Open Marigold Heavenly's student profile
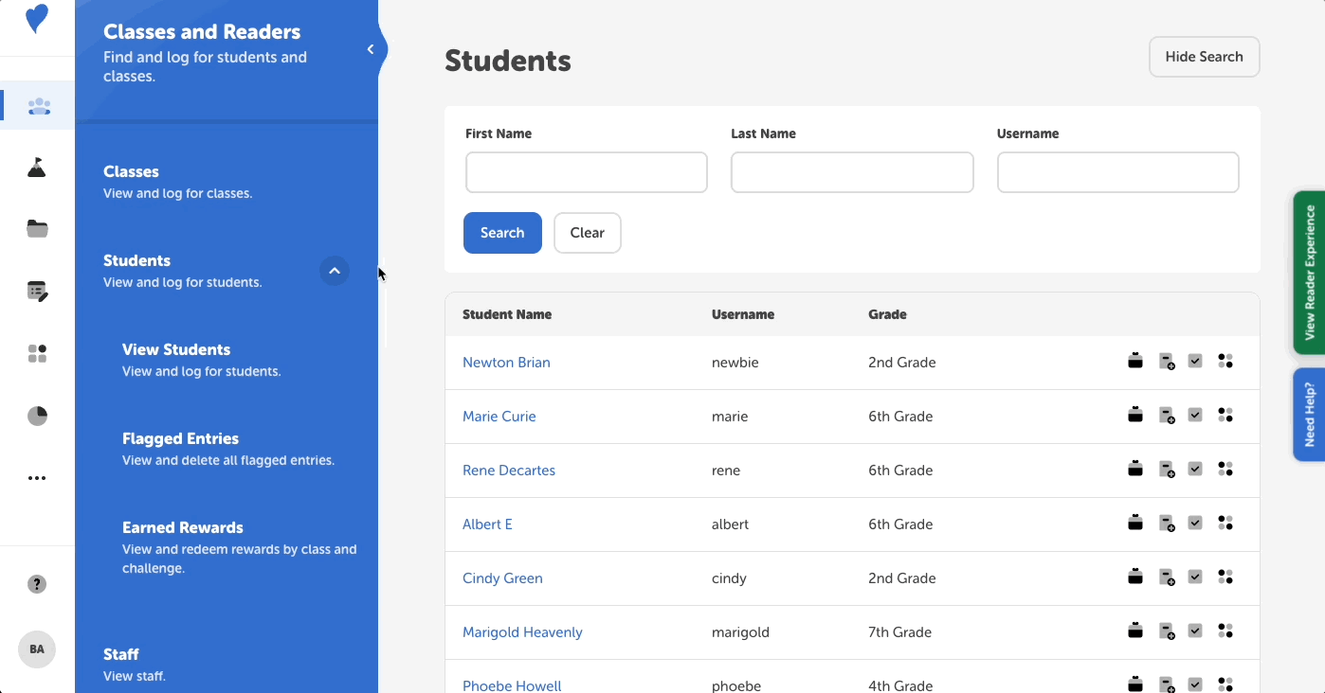Screen dimensions: 1325x693 click(x=522, y=631)
